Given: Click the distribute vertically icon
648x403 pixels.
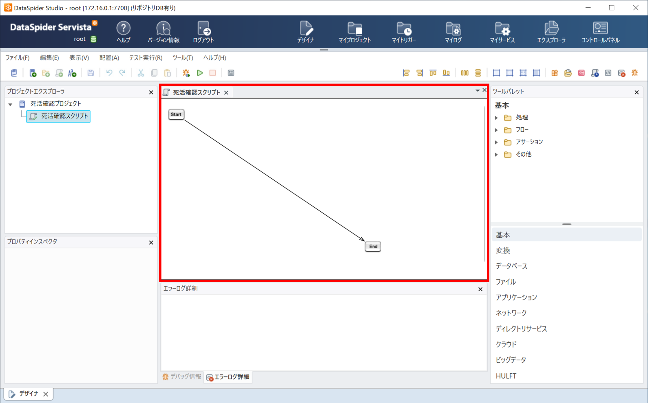Looking at the screenshot, I should coord(478,73).
